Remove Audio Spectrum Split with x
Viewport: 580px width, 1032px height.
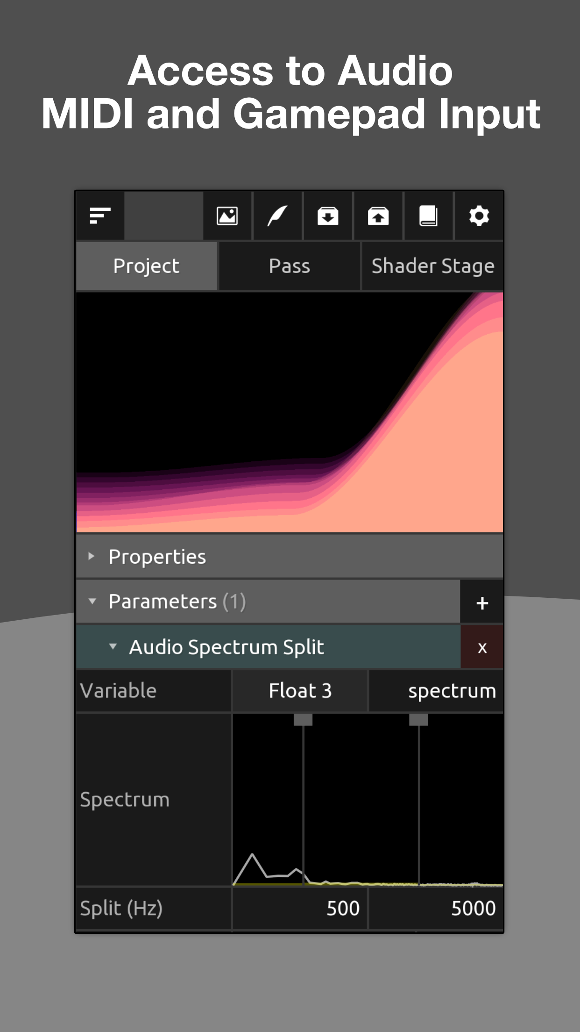[482, 648]
